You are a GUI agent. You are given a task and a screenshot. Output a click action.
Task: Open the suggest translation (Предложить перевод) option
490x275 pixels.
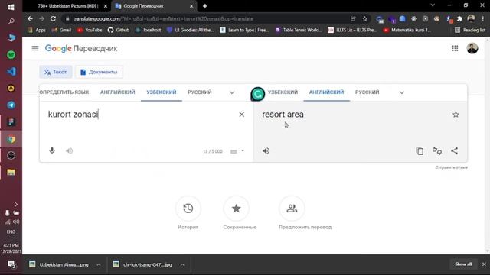pyautogui.click(x=292, y=209)
